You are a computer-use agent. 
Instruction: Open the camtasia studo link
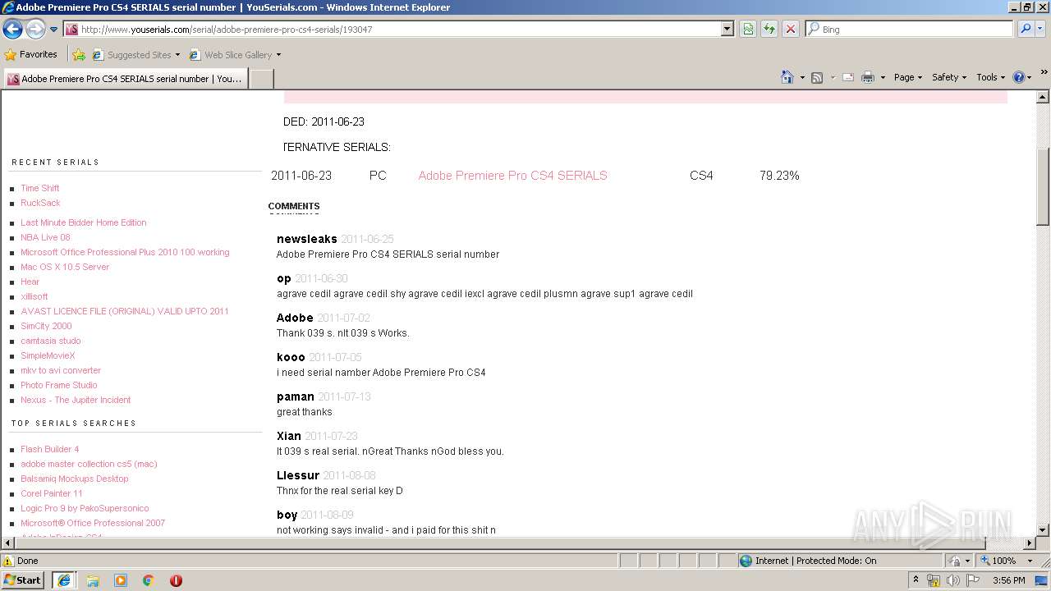(x=51, y=341)
